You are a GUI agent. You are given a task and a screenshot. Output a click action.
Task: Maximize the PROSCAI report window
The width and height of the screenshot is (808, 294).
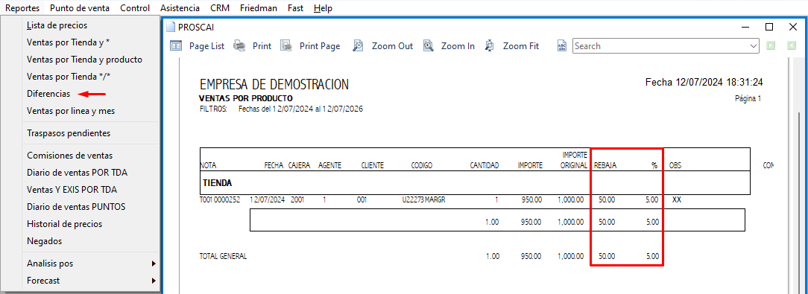coord(768,27)
